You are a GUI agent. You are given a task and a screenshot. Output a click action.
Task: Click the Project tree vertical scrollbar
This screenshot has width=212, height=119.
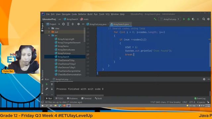tap(84, 34)
